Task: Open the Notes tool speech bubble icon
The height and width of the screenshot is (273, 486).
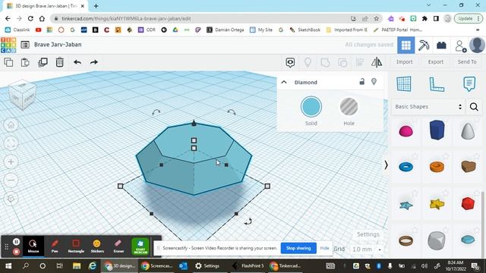Action: (290, 62)
